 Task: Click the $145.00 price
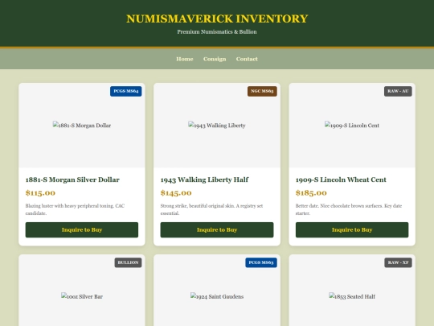point(176,192)
